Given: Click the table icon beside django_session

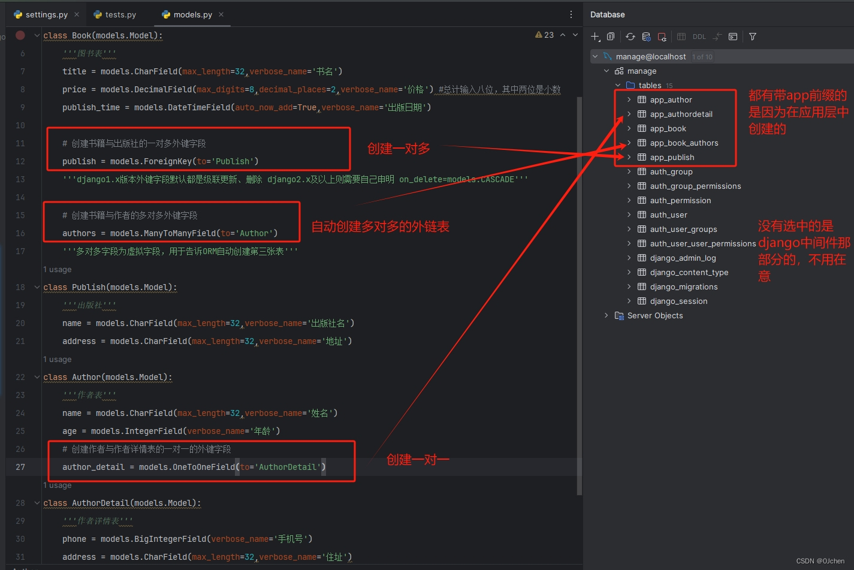Looking at the screenshot, I should click(x=642, y=301).
